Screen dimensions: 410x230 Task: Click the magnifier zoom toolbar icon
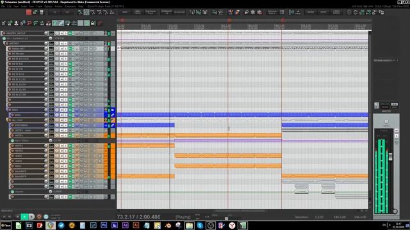click(x=246, y=12)
